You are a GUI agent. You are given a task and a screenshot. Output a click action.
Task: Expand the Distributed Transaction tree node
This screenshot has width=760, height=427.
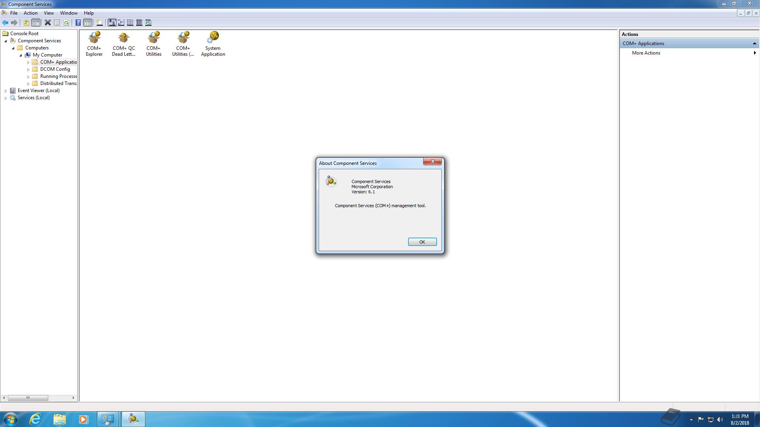28,84
